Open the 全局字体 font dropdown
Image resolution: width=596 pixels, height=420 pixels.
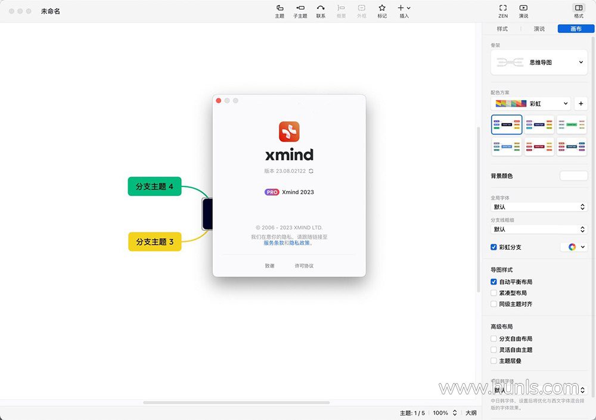pyautogui.click(x=539, y=207)
